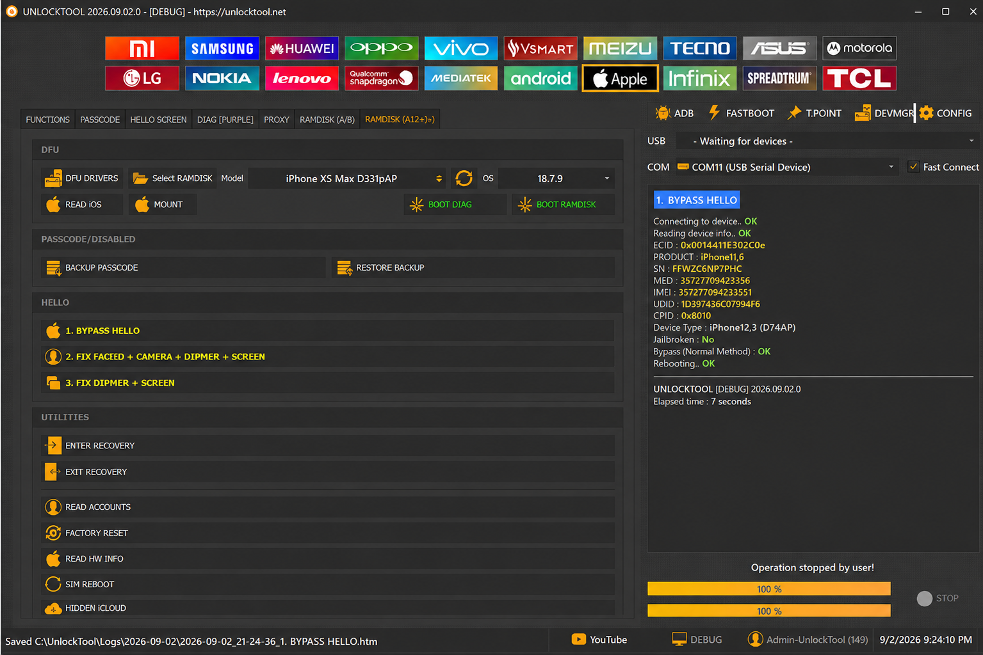Toggle the Fast Connect checkbox
Screen dimensions: 983x655
(x=914, y=167)
